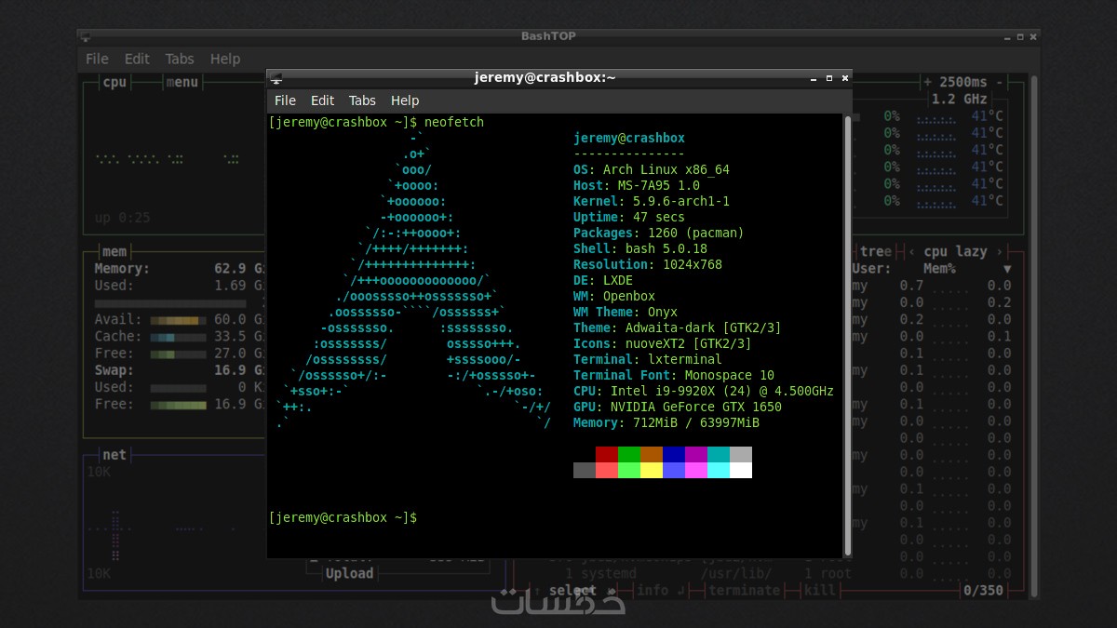Open the BashTOP menu label

coord(182,82)
